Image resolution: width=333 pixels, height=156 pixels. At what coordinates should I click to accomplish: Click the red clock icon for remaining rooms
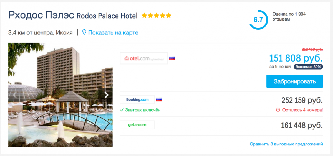click(x=278, y=110)
